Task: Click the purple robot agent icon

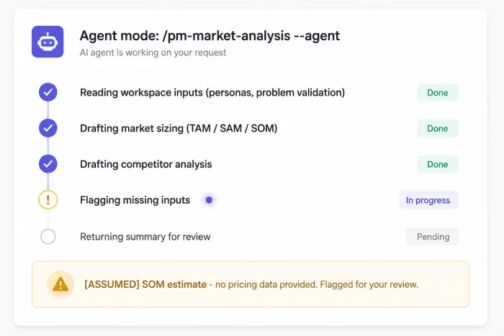Action: 48,42
